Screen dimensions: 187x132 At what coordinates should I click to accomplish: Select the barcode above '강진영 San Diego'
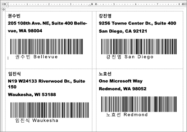tap(139, 46)
